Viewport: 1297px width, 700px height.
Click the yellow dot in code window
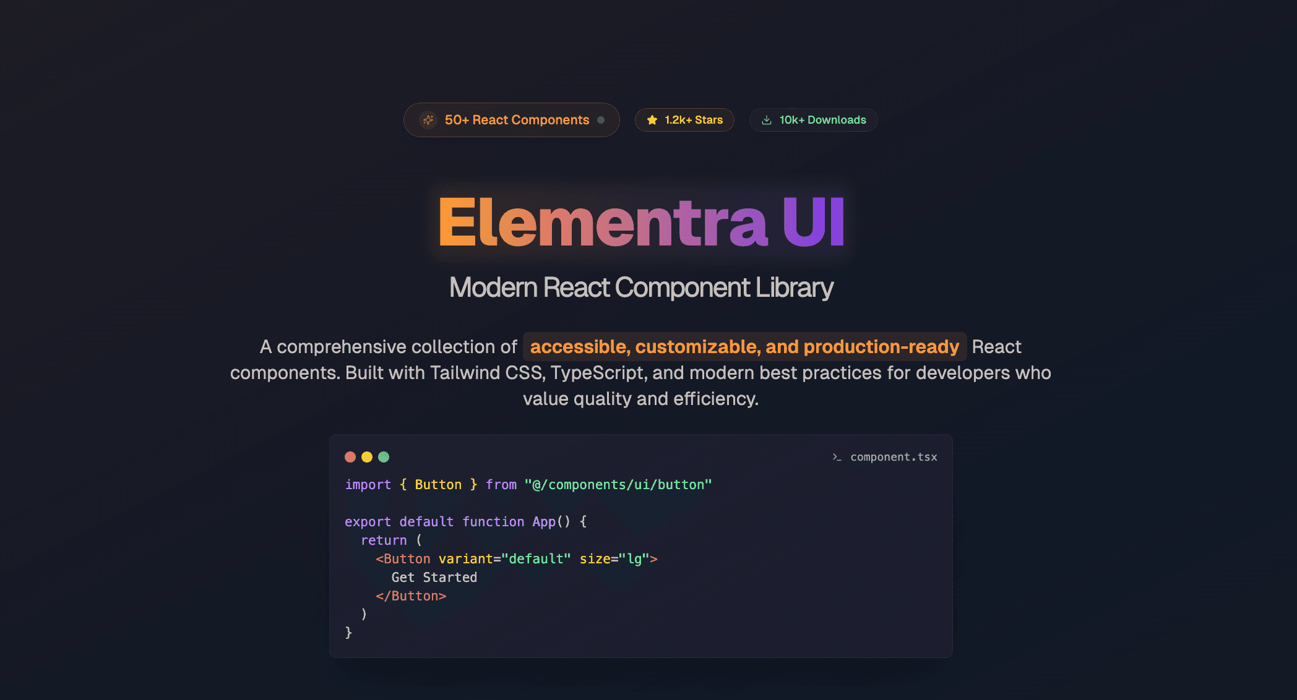click(367, 457)
